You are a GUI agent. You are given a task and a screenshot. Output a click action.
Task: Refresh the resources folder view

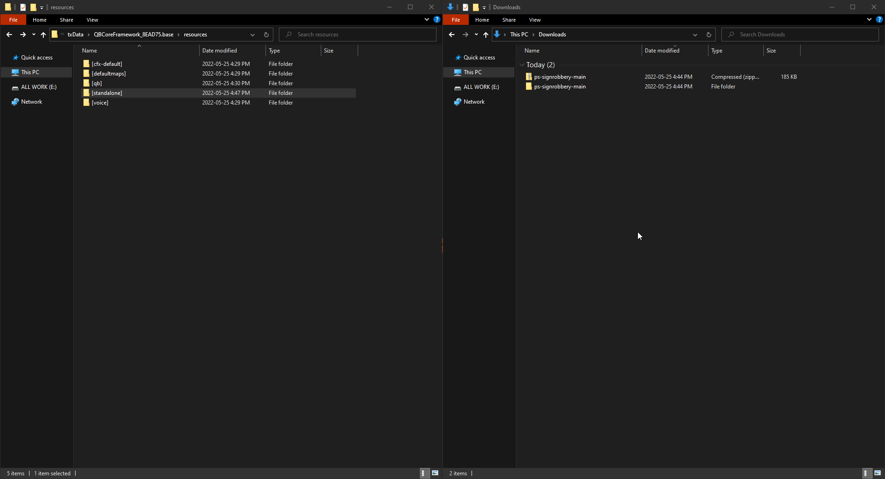click(266, 35)
